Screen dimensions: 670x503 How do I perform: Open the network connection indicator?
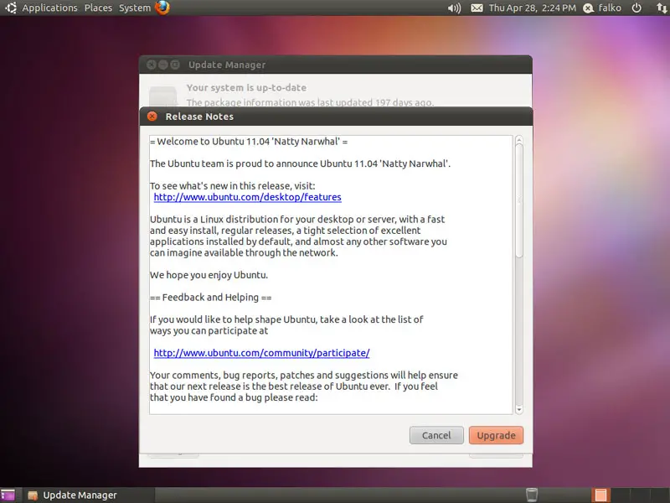tap(661, 8)
